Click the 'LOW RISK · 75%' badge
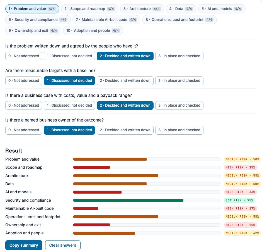Viewport: 262px width, 250px height. pyautogui.click(x=239, y=201)
